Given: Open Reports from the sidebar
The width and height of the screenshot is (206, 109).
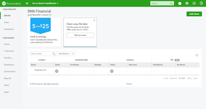Looking at the screenshot, I should 8,78.
